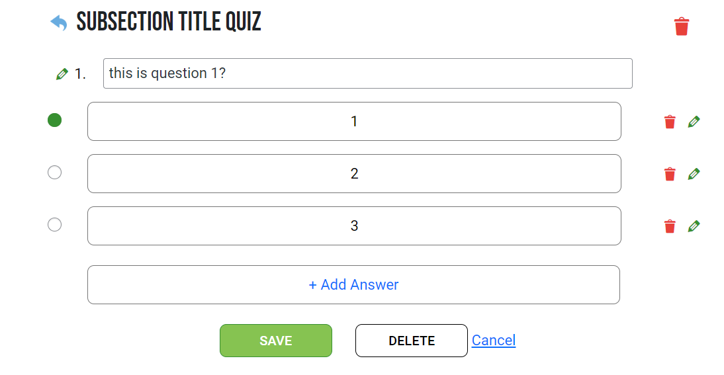The height and width of the screenshot is (375, 724).
Task: Delete the quiz with the top trash icon
Action: point(682,26)
